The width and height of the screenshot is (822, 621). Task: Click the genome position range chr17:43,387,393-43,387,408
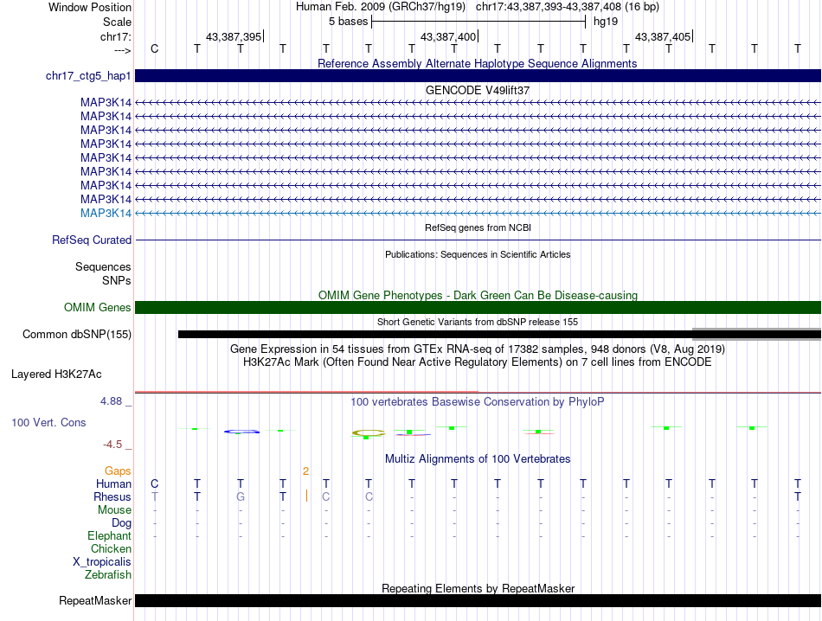pos(549,7)
